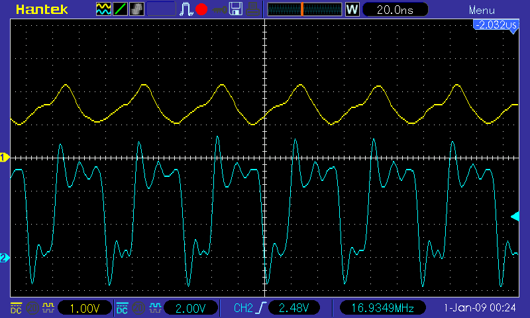Click the CH1 1.00V scale value
The height and width of the screenshot is (318, 530).
pos(85,308)
